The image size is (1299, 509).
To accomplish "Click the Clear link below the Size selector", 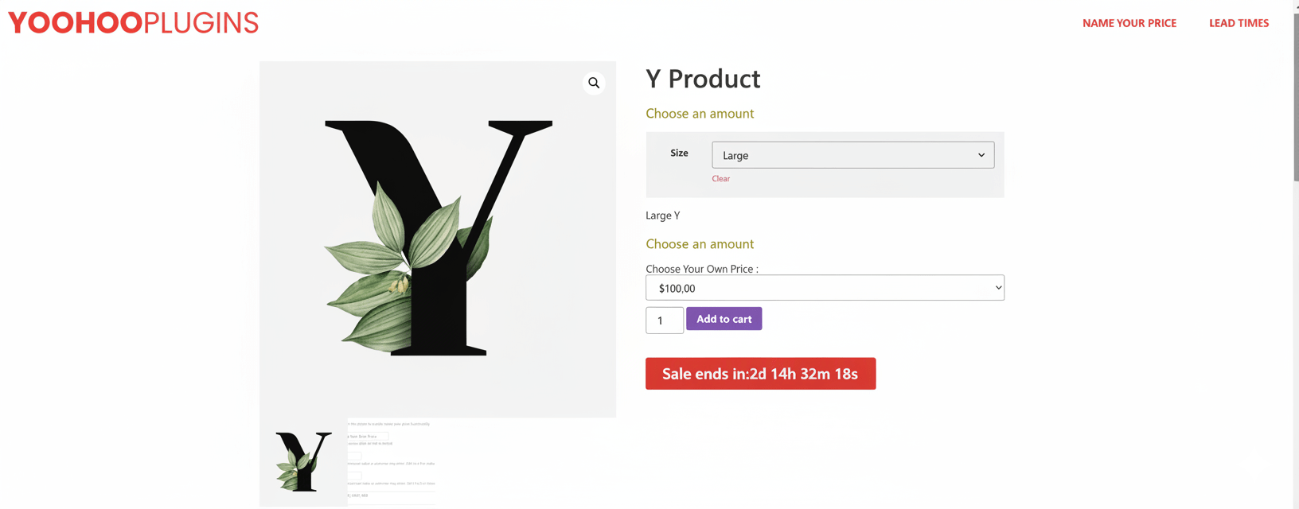I will pyautogui.click(x=720, y=178).
